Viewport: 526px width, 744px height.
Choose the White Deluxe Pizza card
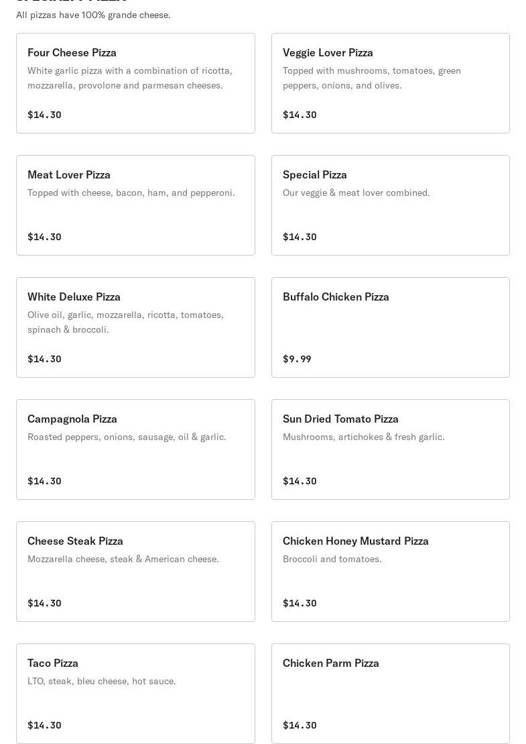(135, 327)
